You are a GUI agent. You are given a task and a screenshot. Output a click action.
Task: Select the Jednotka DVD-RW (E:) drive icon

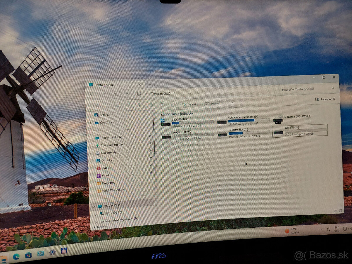click(x=278, y=118)
